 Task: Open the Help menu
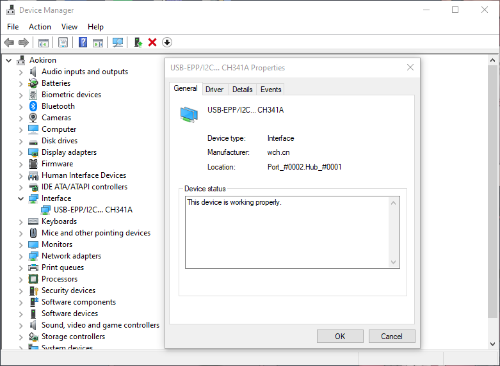95,27
